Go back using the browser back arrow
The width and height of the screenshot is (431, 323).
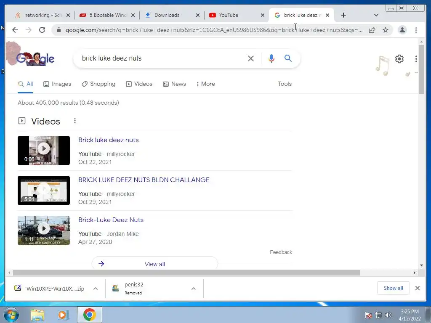[15, 30]
